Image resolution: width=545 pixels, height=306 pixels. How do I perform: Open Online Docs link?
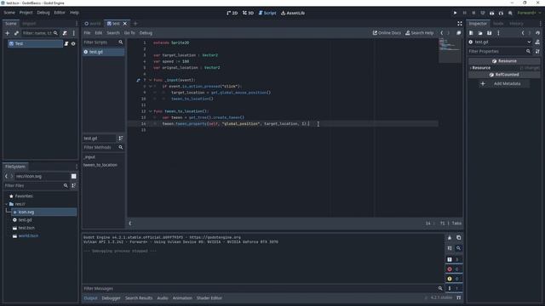387,33
